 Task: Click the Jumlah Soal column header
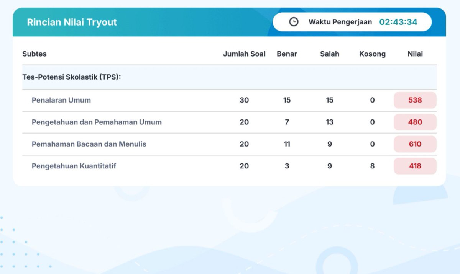pos(244,54)
